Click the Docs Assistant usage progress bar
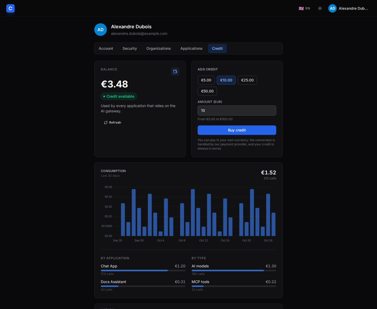Image resolution: width=377 pixels, height=309 pixels. (x=143, y=286)
